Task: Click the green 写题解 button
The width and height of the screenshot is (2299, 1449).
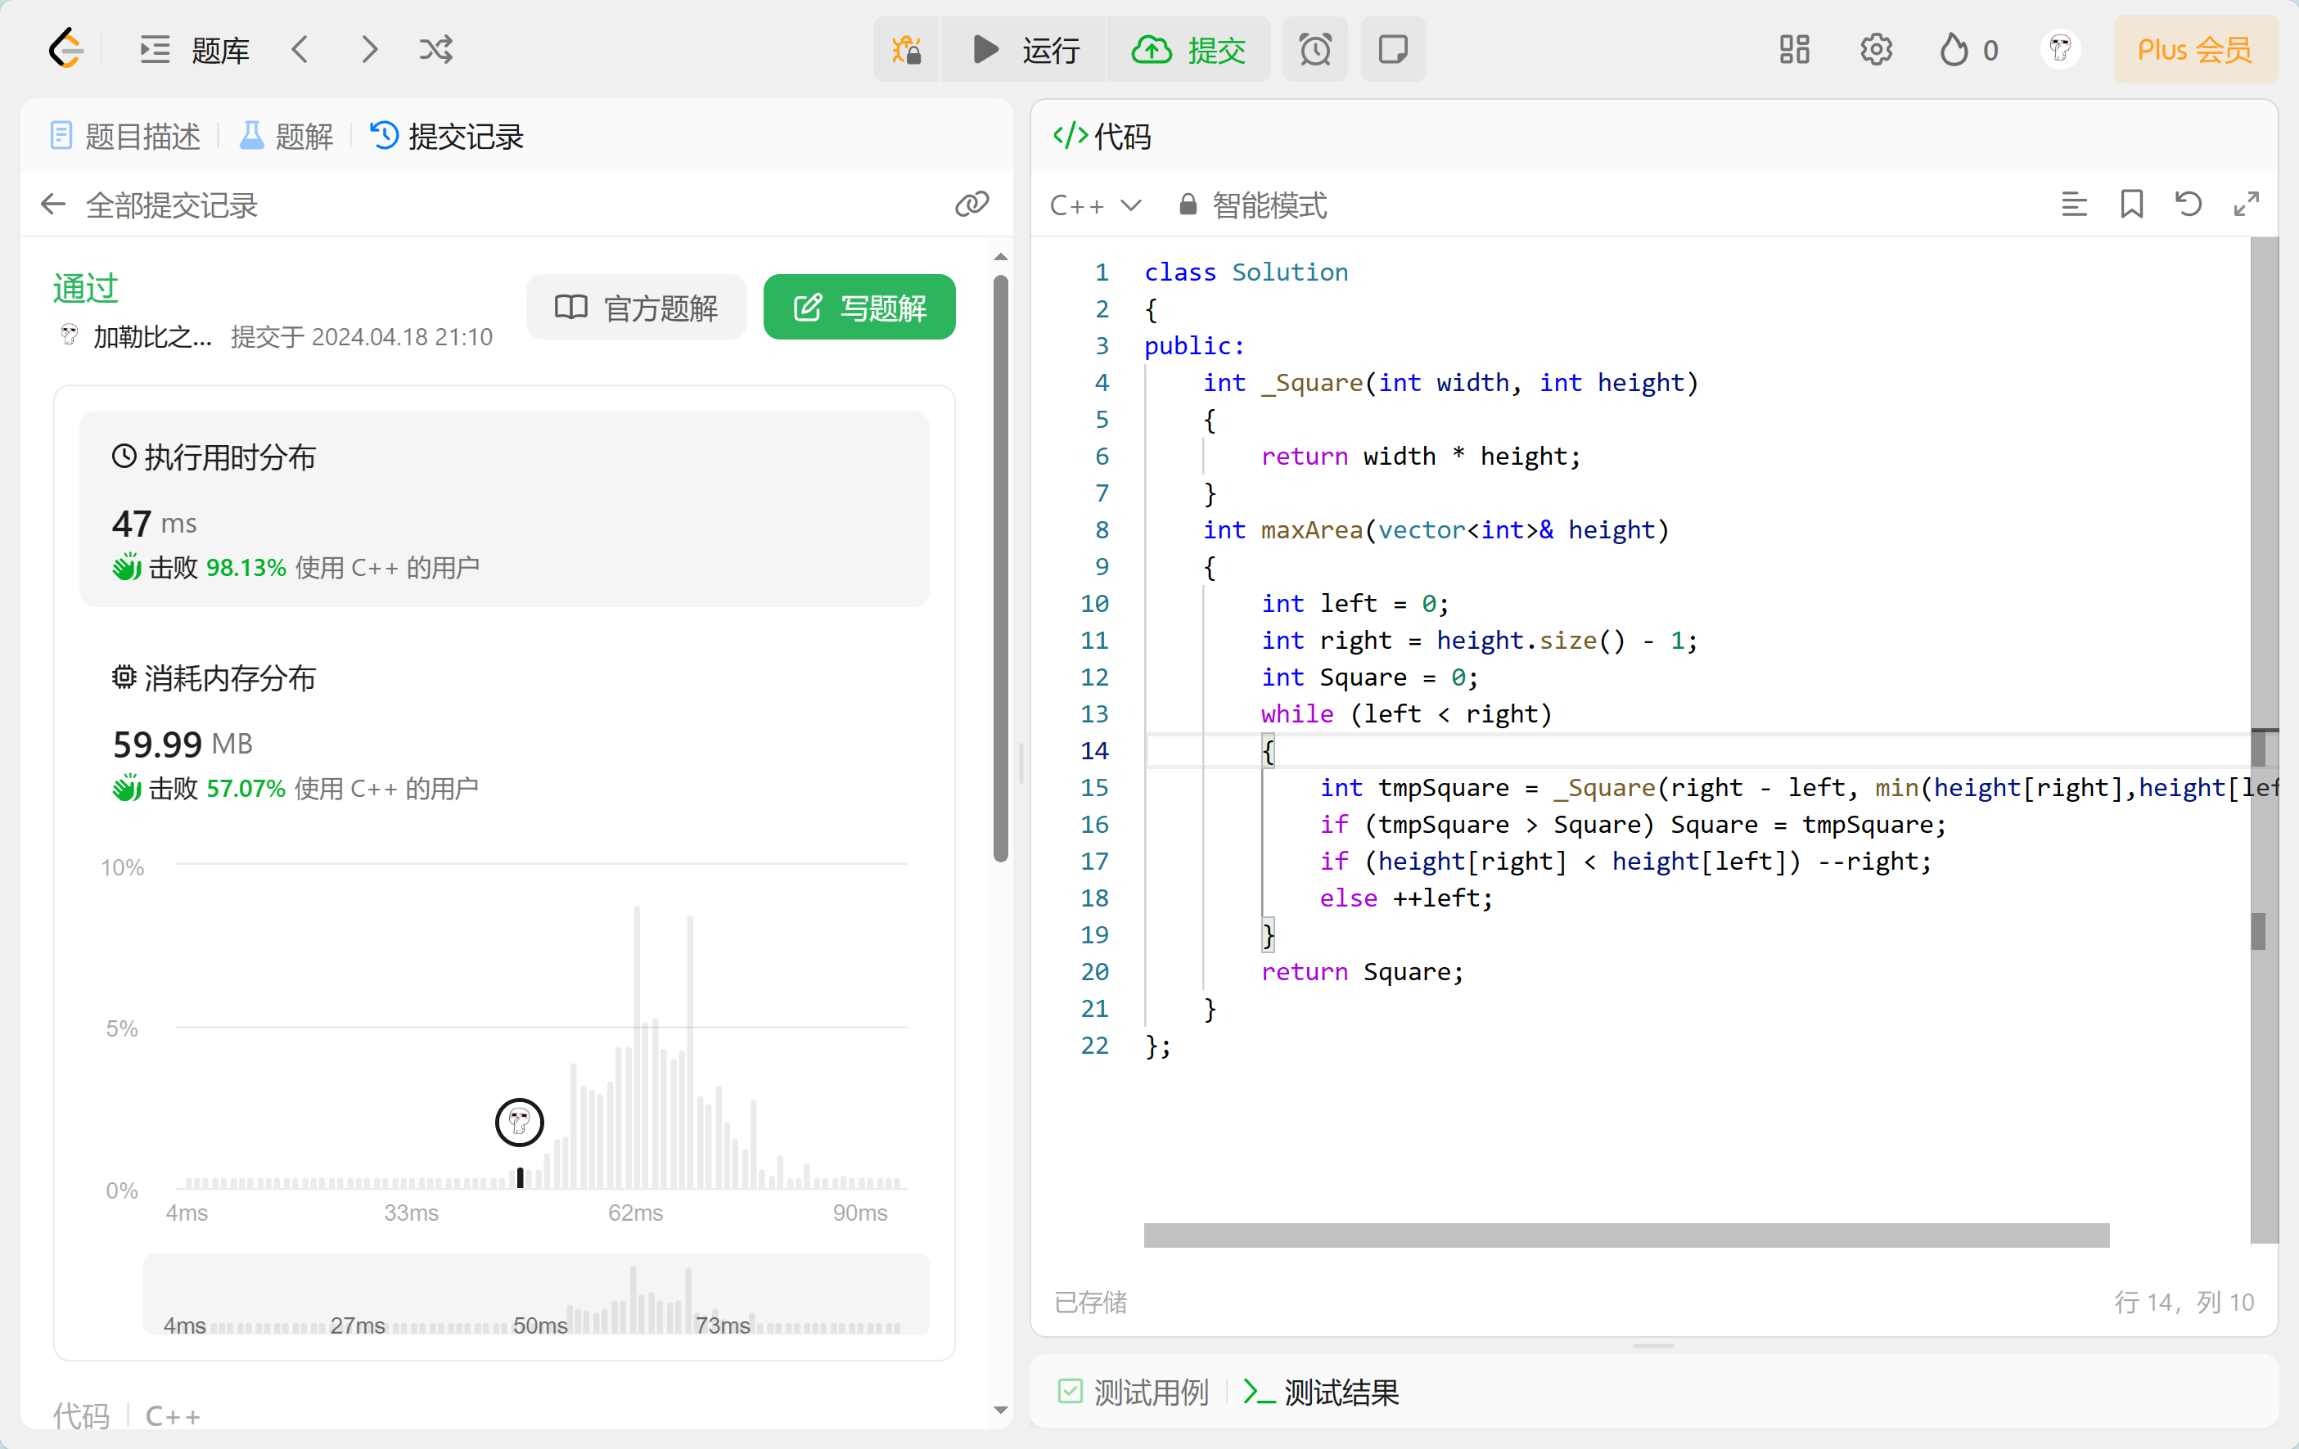Action: point(859,308)
